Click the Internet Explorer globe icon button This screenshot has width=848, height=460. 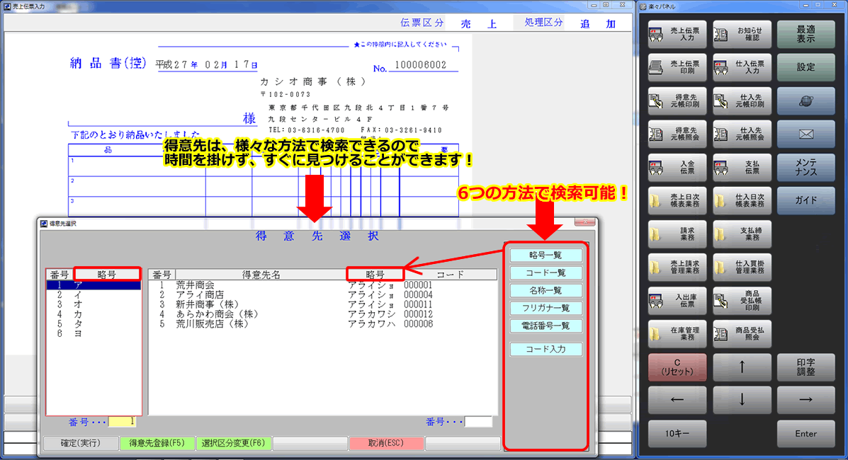(805, 101)
